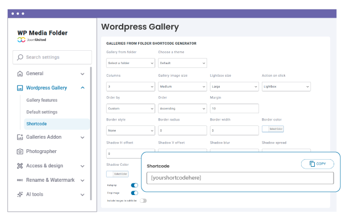Click the Border color Select Color swatch
348x221 pixels.
point(272,129)
